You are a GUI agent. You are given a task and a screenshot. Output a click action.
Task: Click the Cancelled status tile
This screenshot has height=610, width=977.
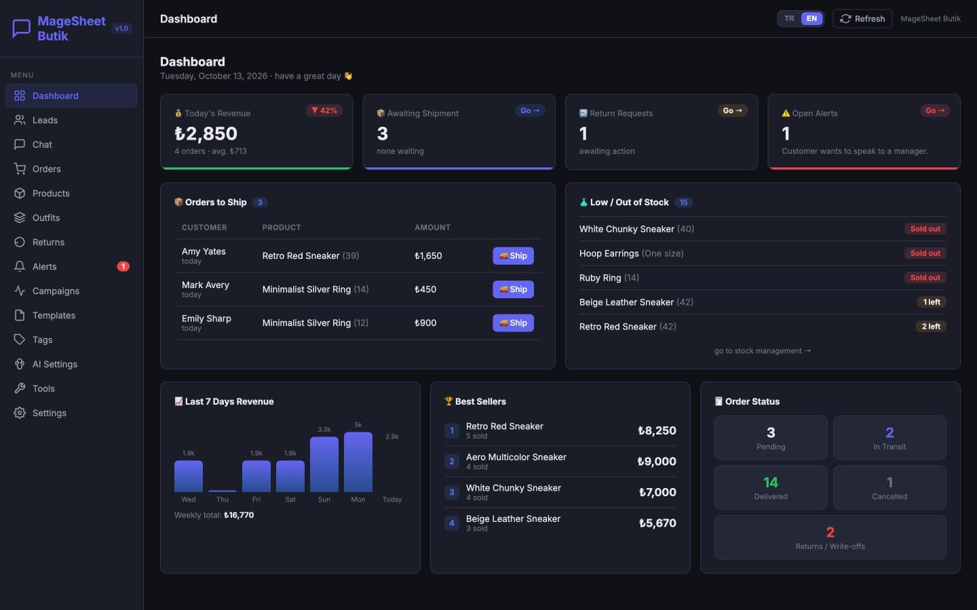click(889, 487)
